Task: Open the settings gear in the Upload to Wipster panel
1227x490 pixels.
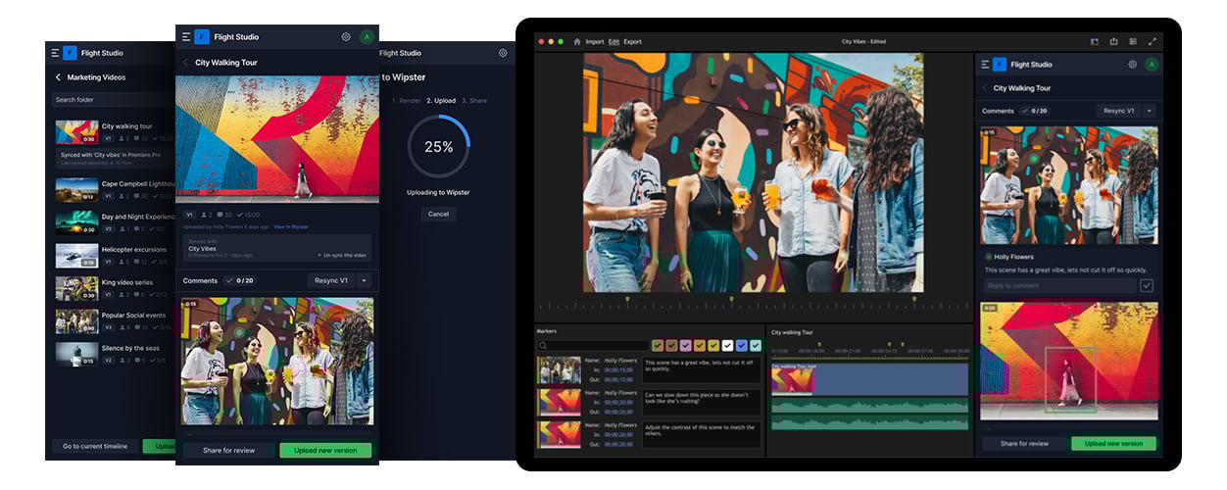Action: coord(503,53)
